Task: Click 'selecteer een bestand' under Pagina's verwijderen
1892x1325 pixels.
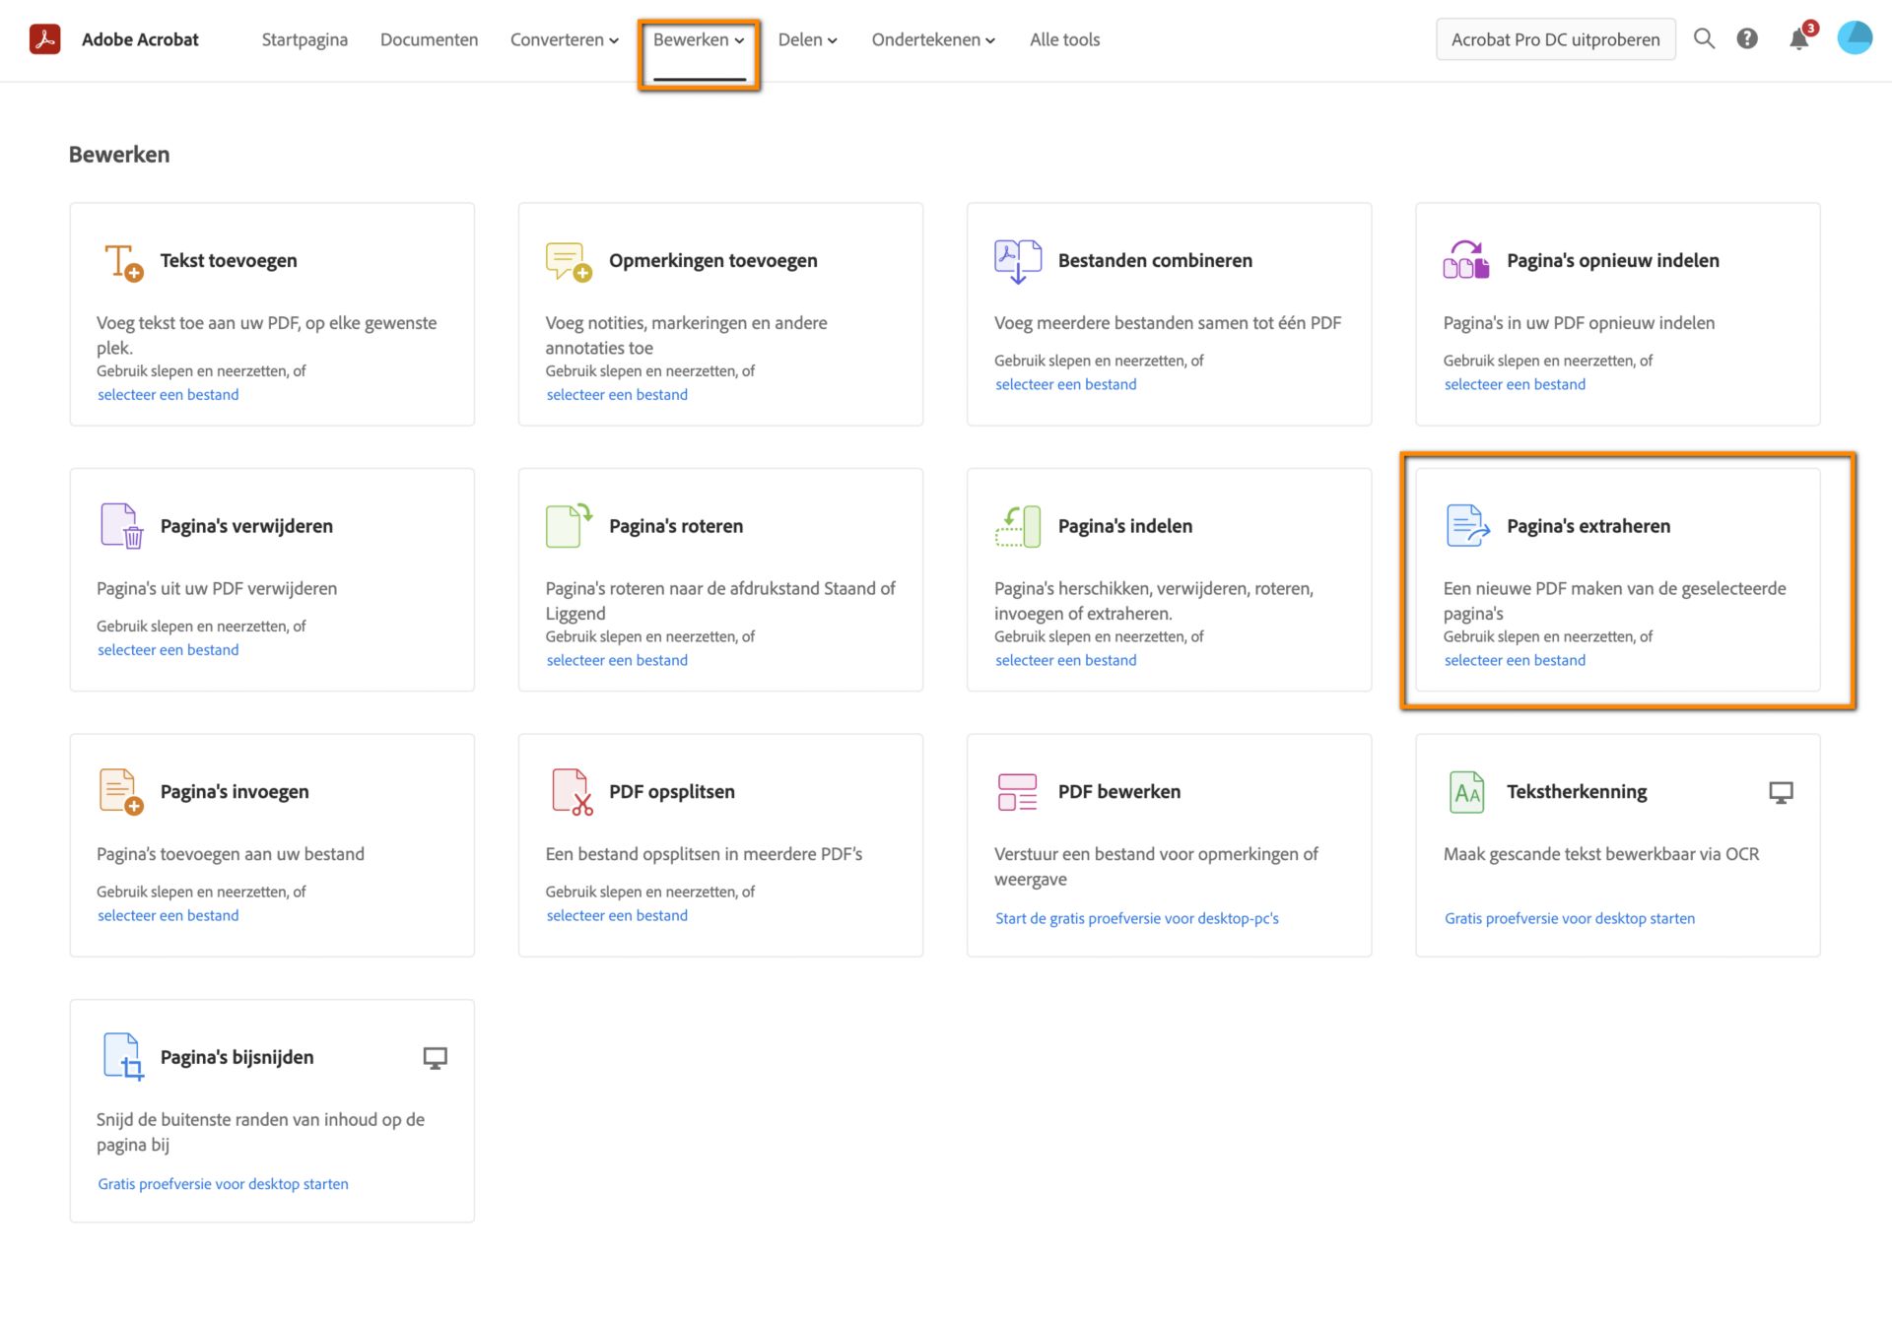Action: click(168, 650)
